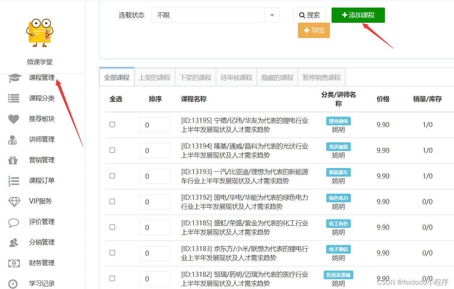454x289 pixels.
Task: Check the box for course ID:13194
Action: click(112, 150)
